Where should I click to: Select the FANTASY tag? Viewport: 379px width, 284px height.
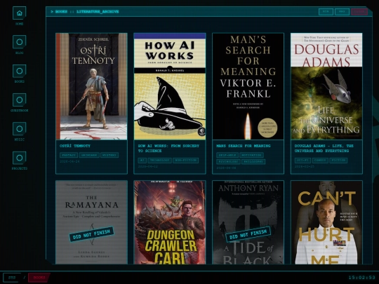coord(69,155)
